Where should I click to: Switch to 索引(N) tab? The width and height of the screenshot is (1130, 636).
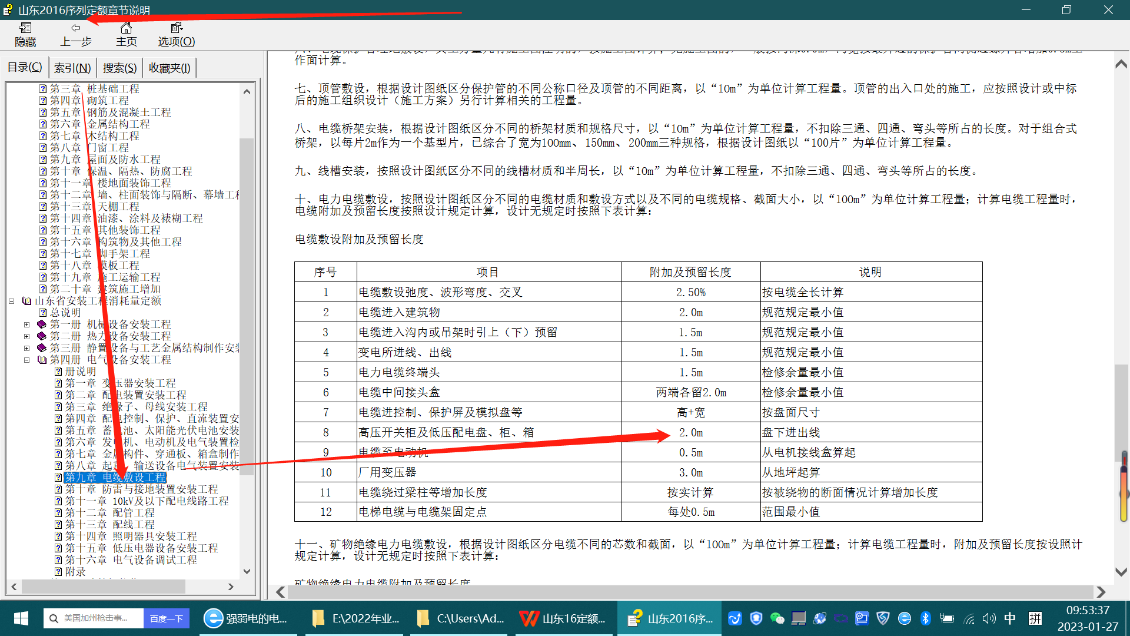tap(72, 68)
